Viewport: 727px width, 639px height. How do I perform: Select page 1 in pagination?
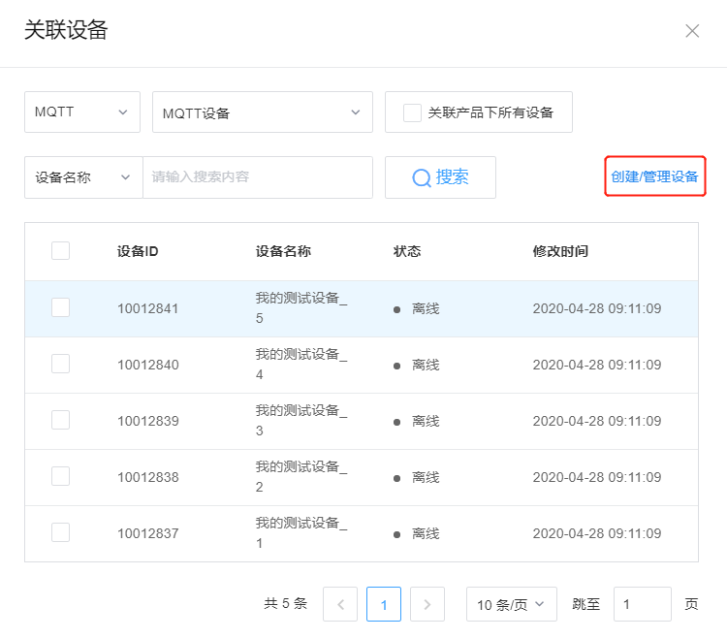pyautogui.click(x=384, y=604)
